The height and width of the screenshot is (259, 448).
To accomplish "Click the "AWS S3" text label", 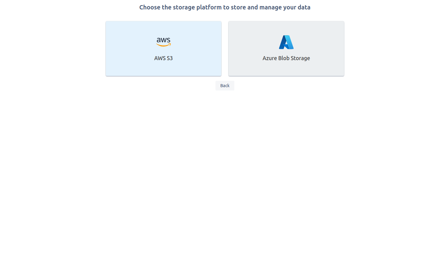I will pos(164,58).
